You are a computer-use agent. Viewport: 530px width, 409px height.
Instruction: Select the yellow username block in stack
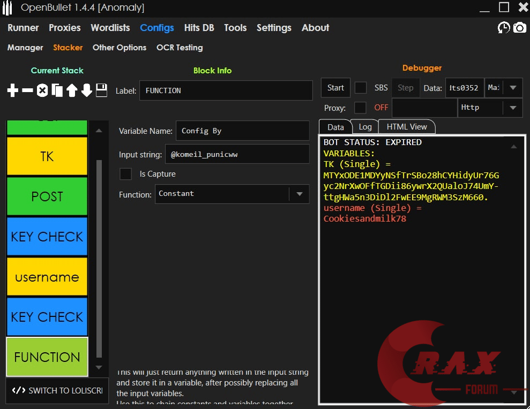tap(47, 277)
